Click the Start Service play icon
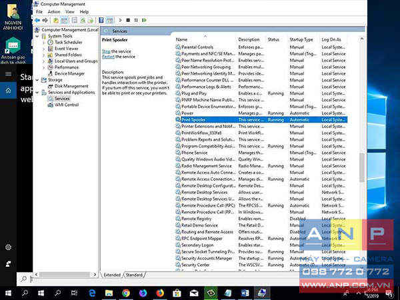This screenshot has height=300, width=400. click(x=121, y=20)
